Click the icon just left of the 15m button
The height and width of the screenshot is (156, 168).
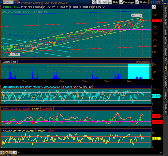(98, 2)
